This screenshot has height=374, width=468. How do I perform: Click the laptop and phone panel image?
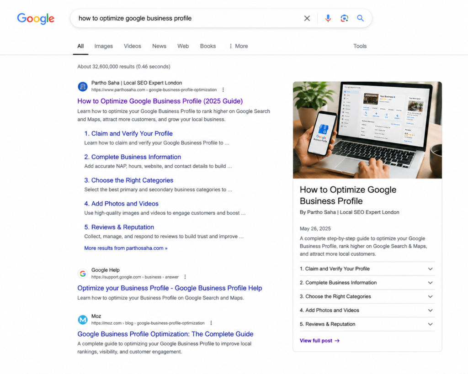tap(367, 130)
